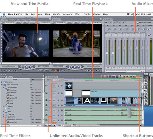Select the Edit Selection tool
The width and height of the screenshot is (153, 139).
coord(146,80)
